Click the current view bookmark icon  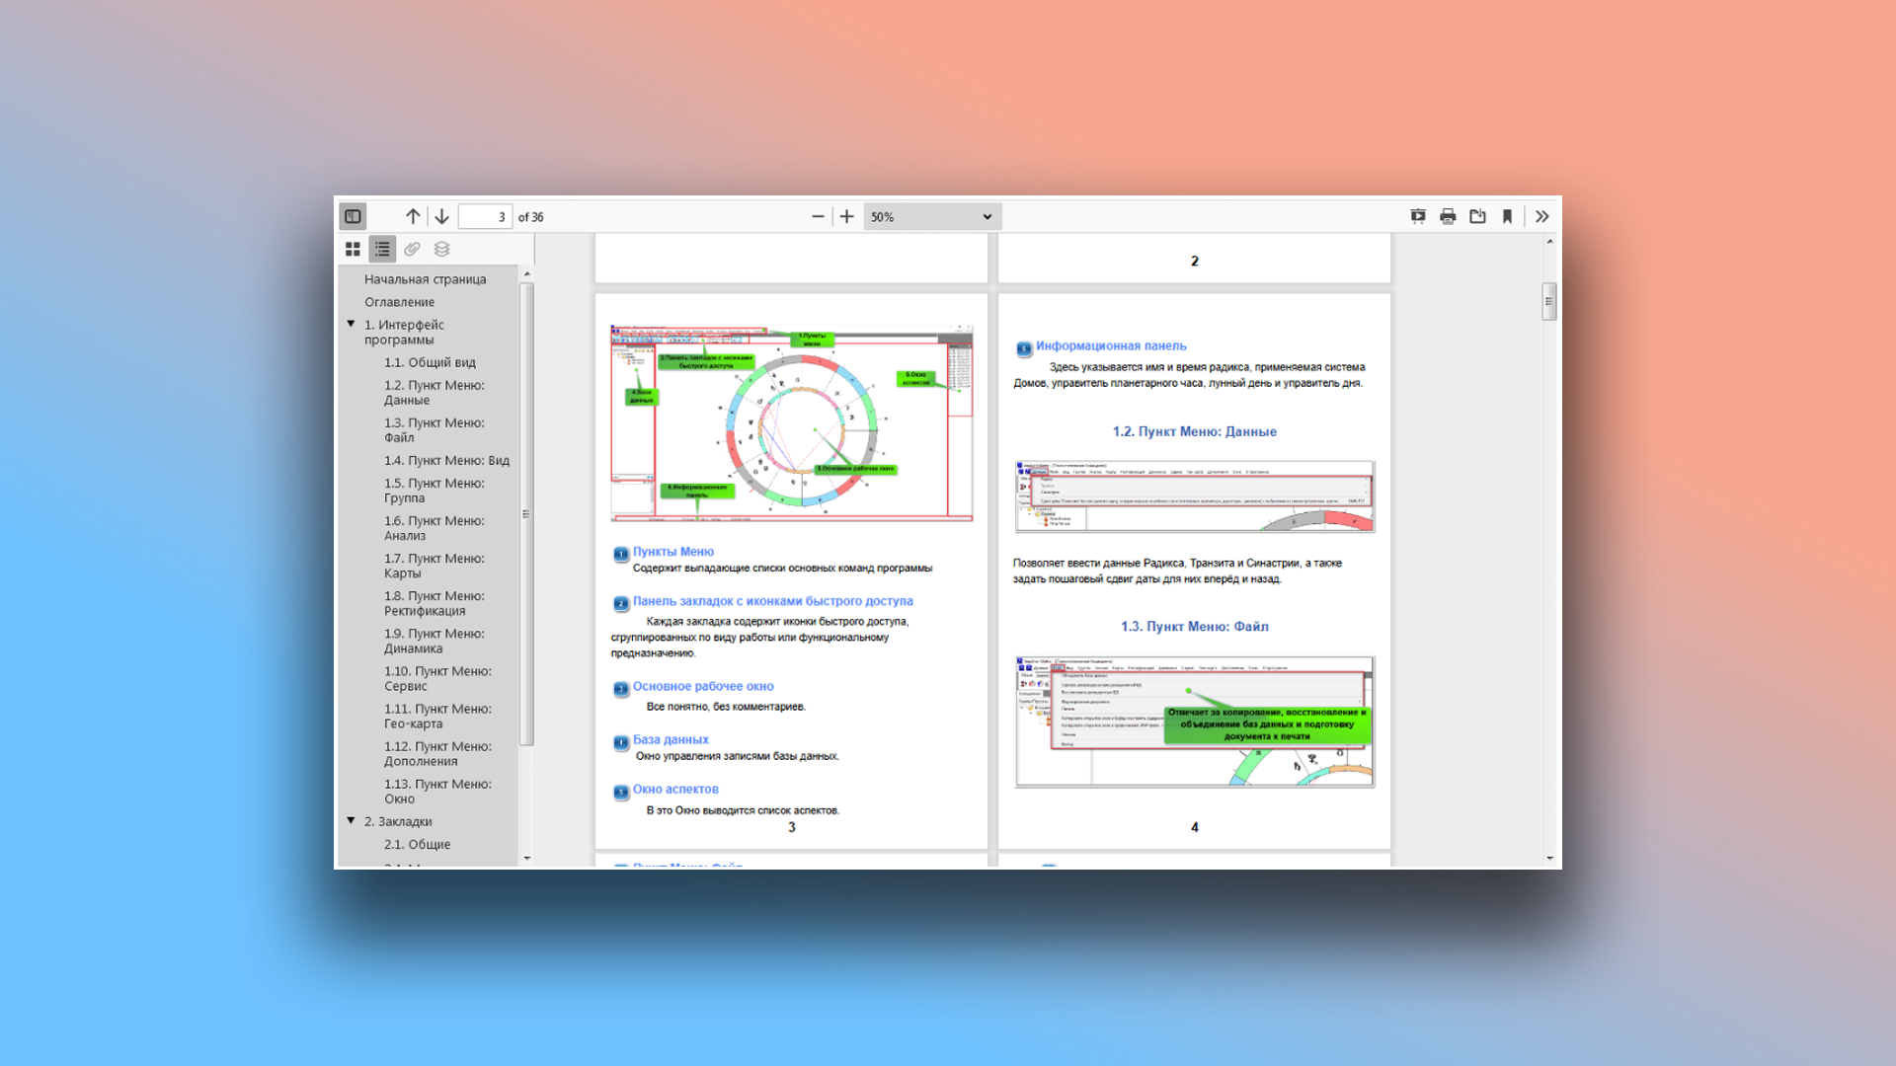point(1507,216)
